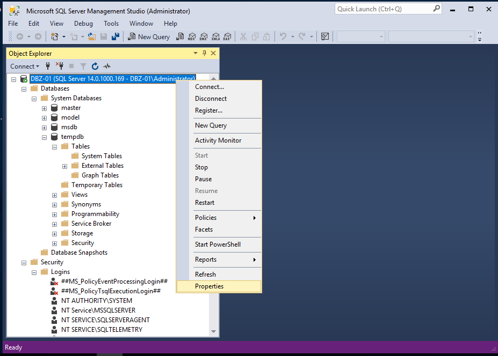Select Activity Monitor in the context menu
This screenshot has width=498, height=356.
219,140
